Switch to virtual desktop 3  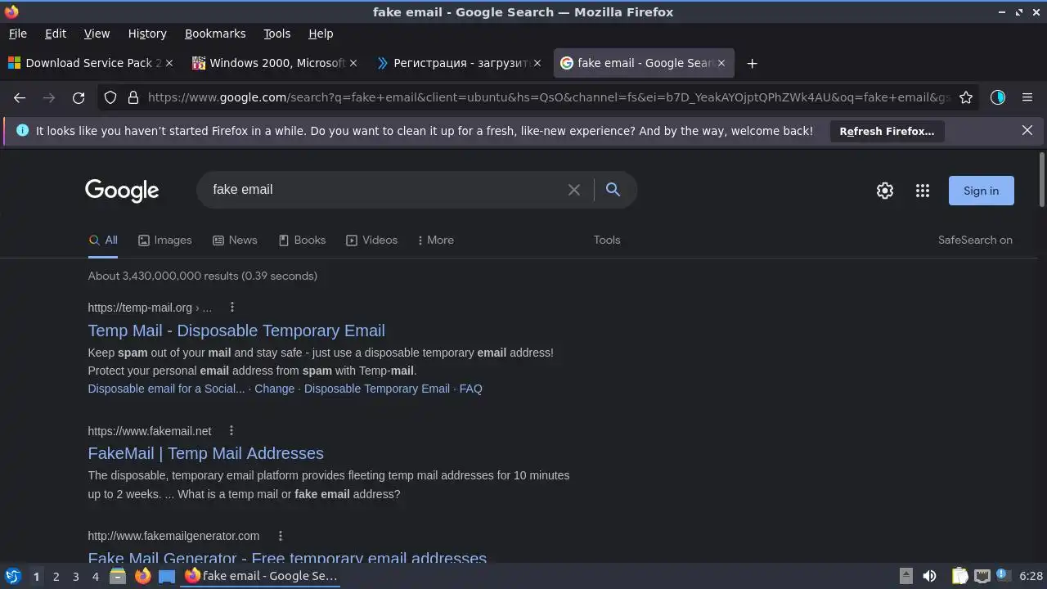[x=75, y=576]
